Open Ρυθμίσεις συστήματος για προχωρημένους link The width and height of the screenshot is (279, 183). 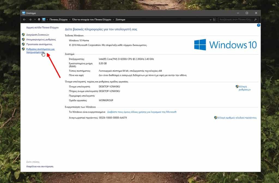(x=40, y=51)
